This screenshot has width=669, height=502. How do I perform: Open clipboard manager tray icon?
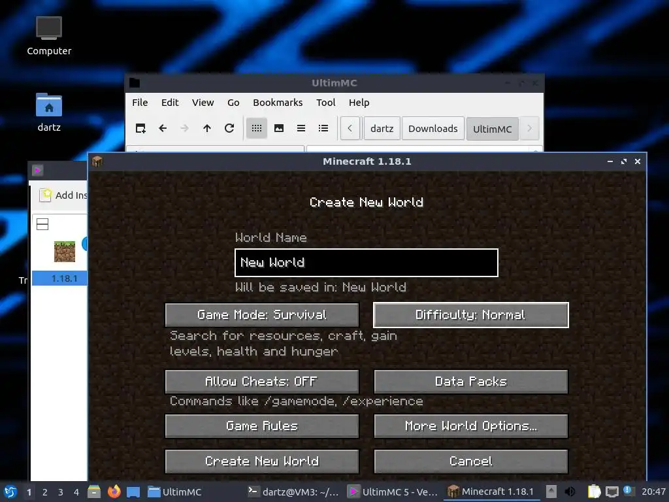coord(594,492)
